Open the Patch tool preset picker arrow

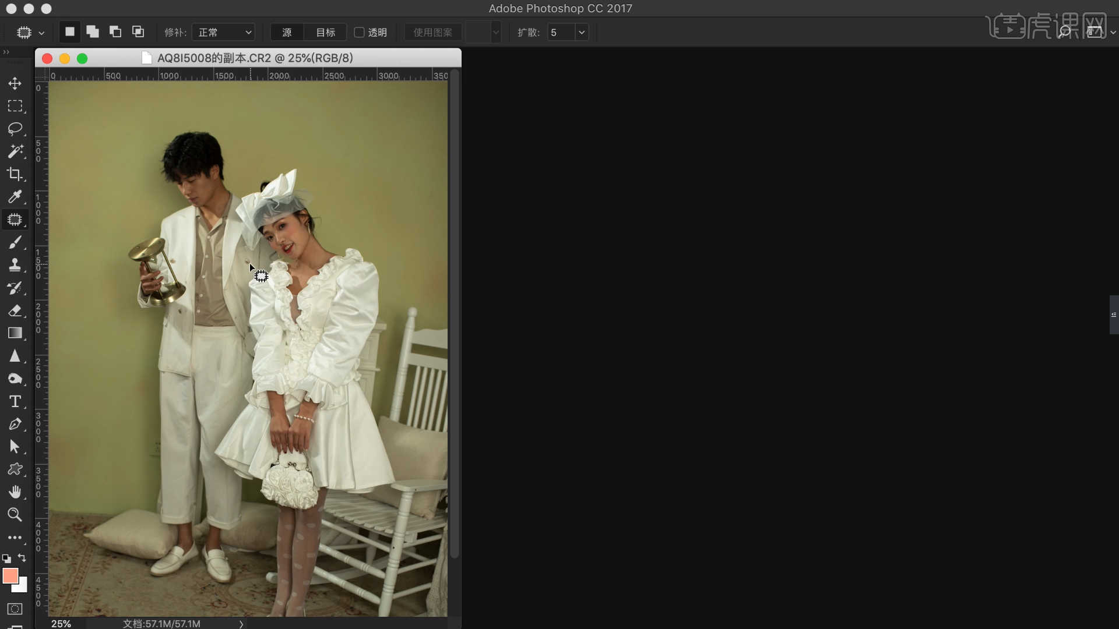(41, 33)
